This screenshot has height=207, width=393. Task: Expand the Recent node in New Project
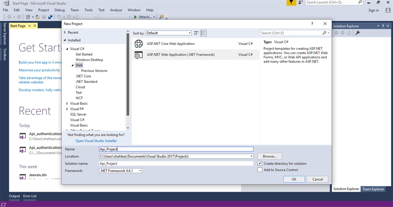tap(65, 32)
